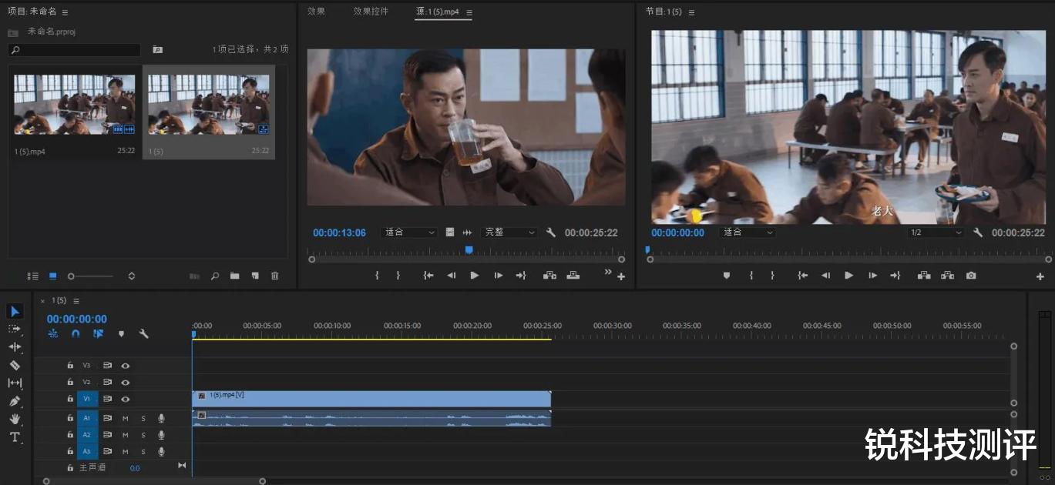Select the Track Select Forward tool
The image size is (1055, 485).
(15, 329)
